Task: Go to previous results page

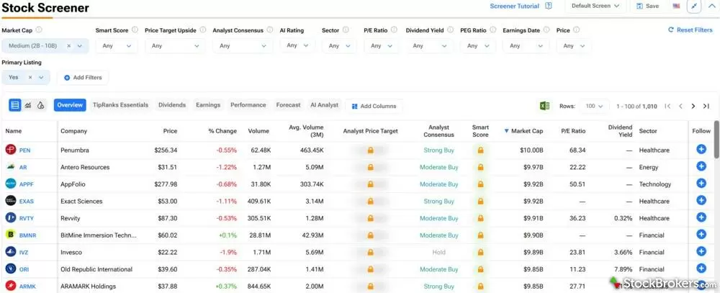Action: click(680, 106)
